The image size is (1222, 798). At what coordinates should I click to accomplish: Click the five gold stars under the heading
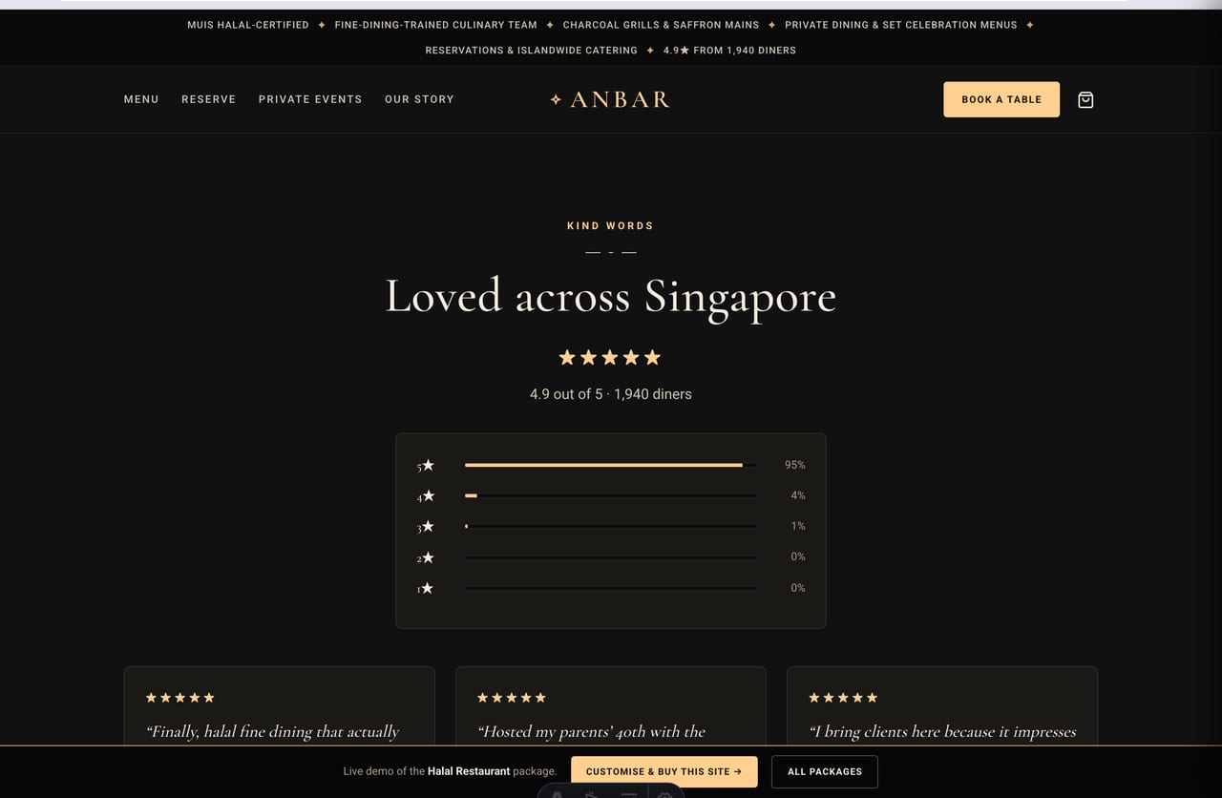click(610, 357)
